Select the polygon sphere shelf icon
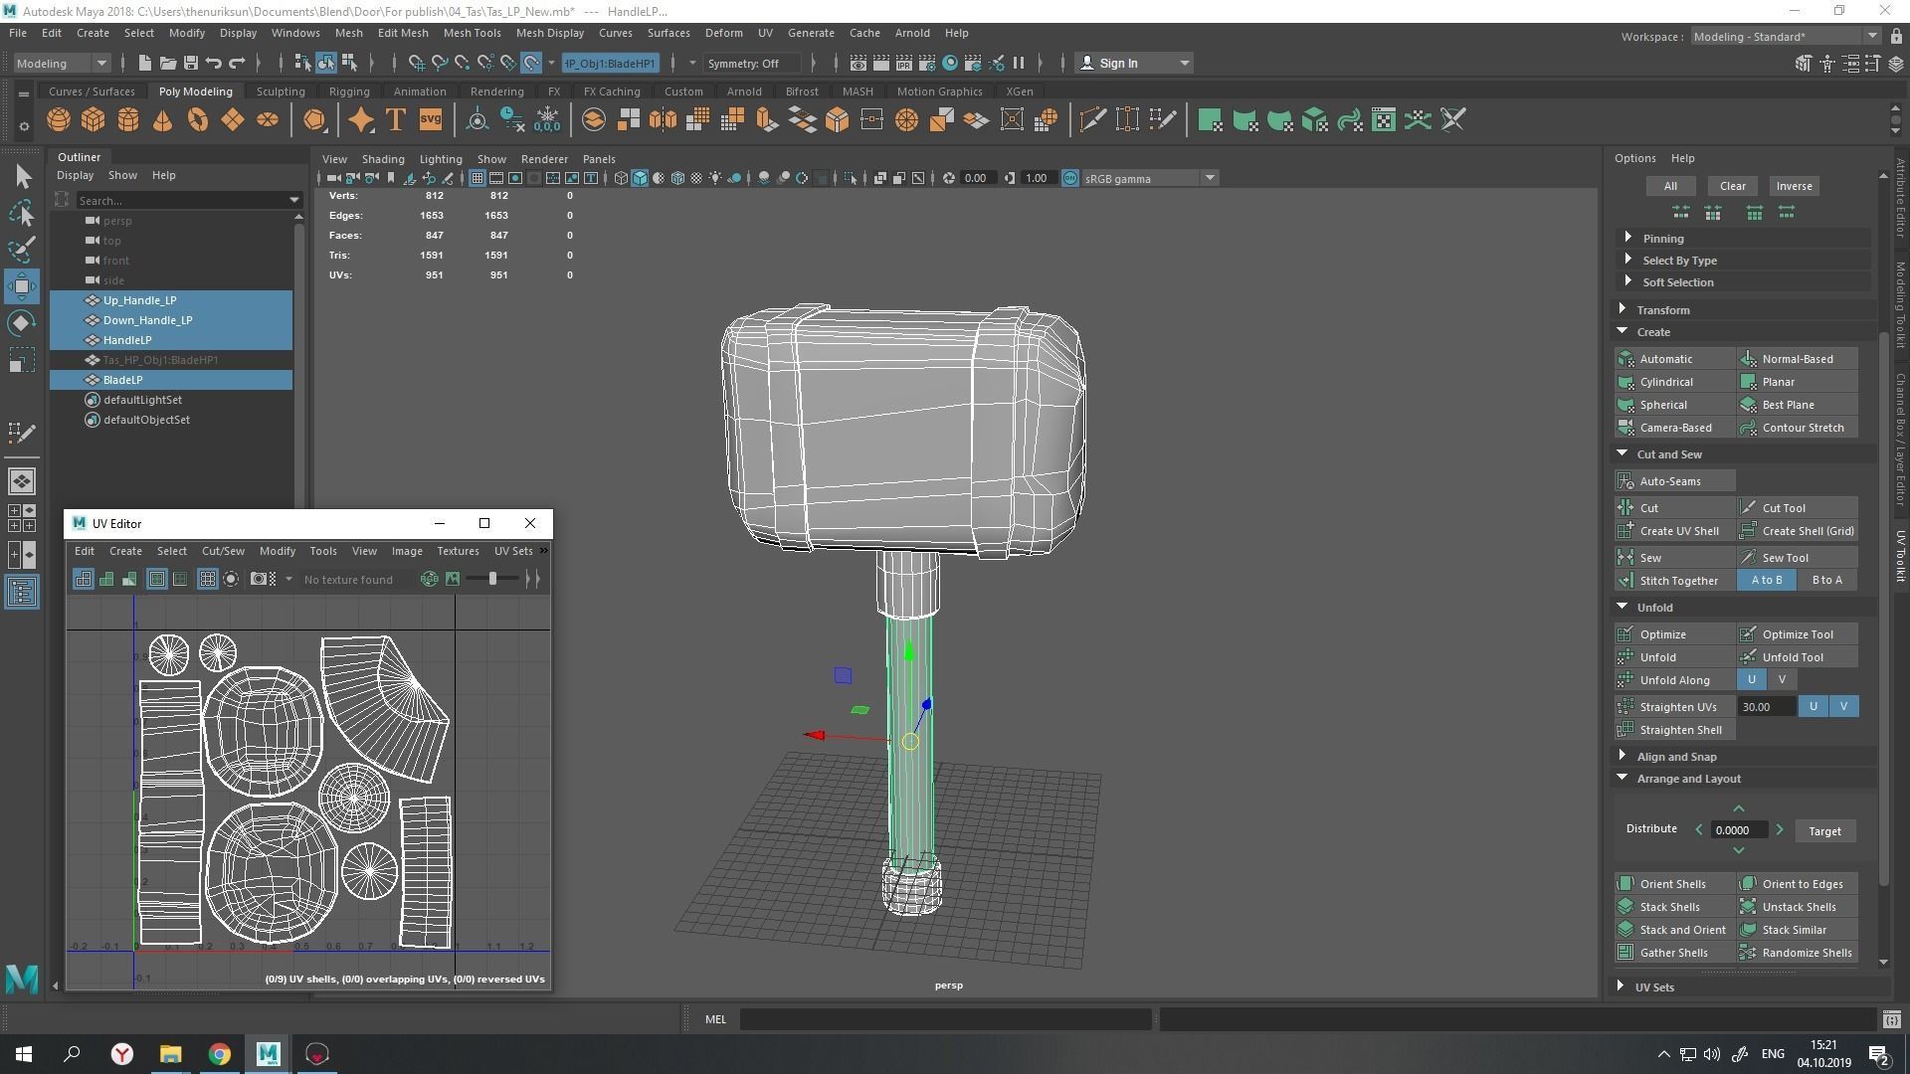 pyautogui.click(x=59, y=120)
